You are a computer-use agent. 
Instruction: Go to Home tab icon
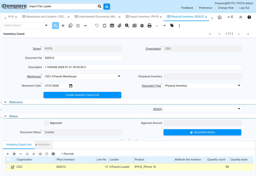coord(219,17)
